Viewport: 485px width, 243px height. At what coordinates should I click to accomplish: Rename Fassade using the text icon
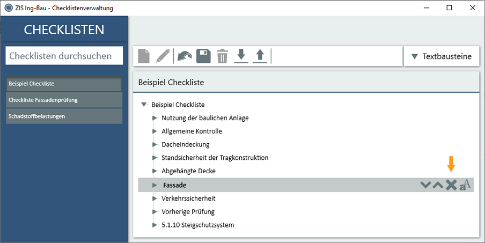[x=465, y=185]
